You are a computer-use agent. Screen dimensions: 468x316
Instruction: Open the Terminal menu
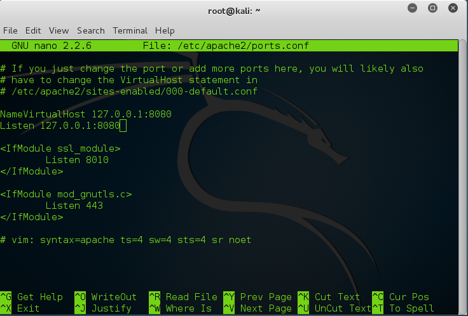click(130, 30)
